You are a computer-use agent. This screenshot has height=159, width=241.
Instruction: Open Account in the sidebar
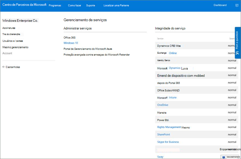point(7,53)
